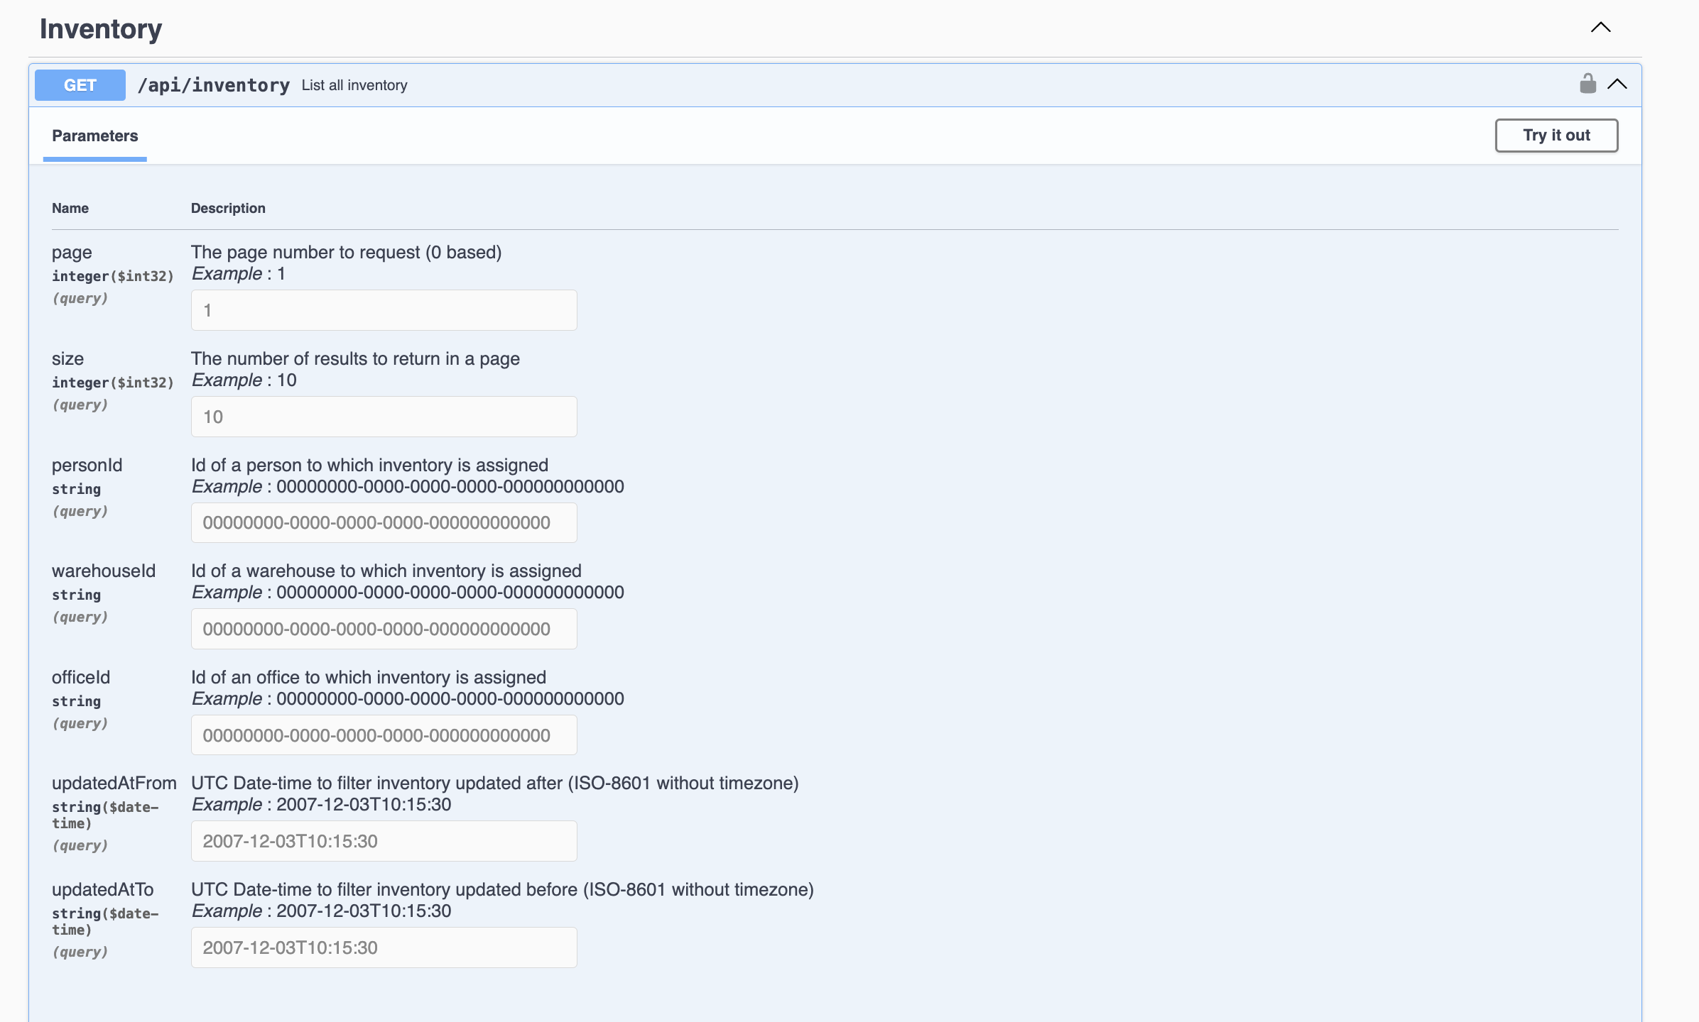1699x1022 pixels.
Task: Click the integer($int32) type under page
Action: click(x=112, y=276)
